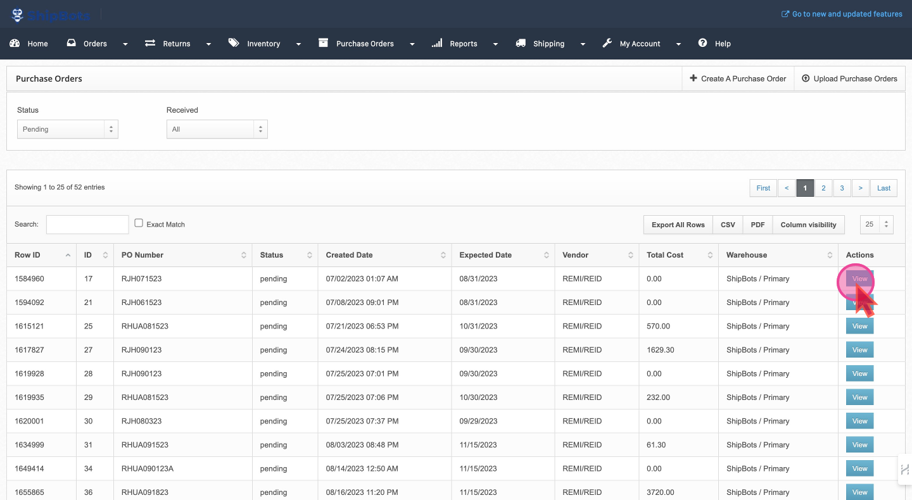
Task: View purchase order RHUA090123A
Action: (x=859, y=468)
